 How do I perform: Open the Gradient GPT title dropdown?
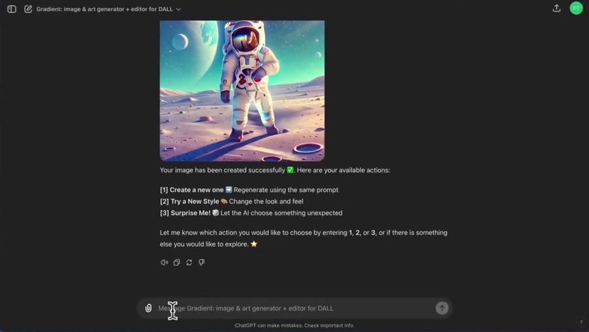coord(105,9)
